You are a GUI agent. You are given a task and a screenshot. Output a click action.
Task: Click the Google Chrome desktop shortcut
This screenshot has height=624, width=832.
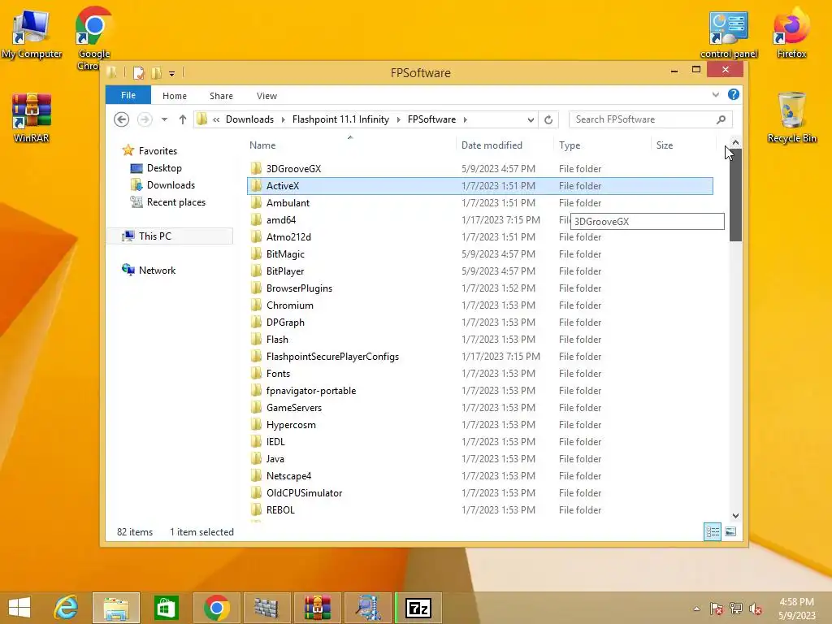click(94, 37)
